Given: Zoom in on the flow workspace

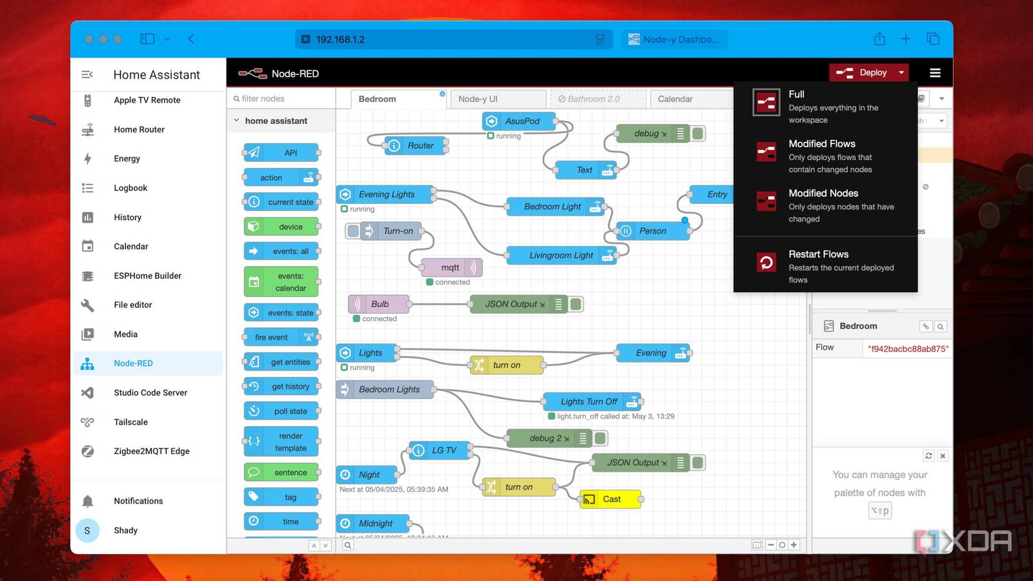Looking at the screenshot, I should point(792,544).
